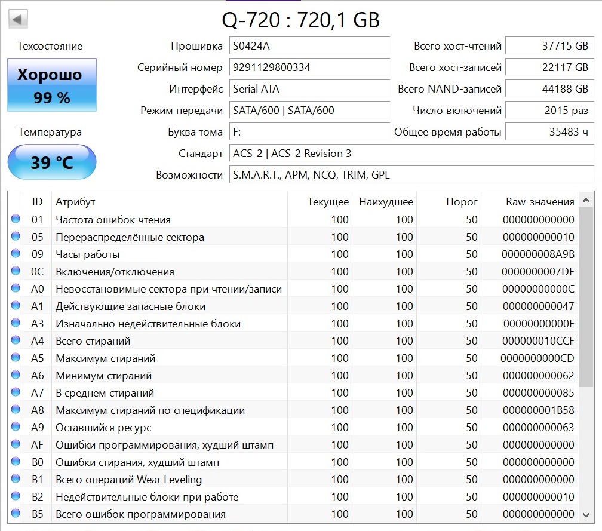This screenshot has width=602, height=531.
Task: Select the Изначально недействительные блоки row
Action: [x=293, y=323]
